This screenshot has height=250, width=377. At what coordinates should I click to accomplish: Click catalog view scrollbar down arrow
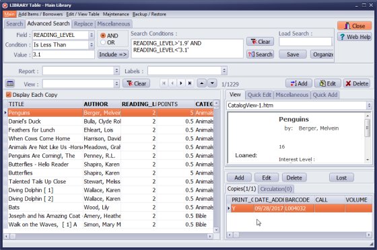pyautogui.click(x=368, y=160)
